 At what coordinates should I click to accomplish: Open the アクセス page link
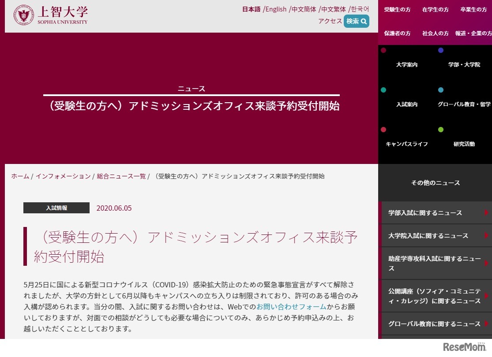(330, 21)
